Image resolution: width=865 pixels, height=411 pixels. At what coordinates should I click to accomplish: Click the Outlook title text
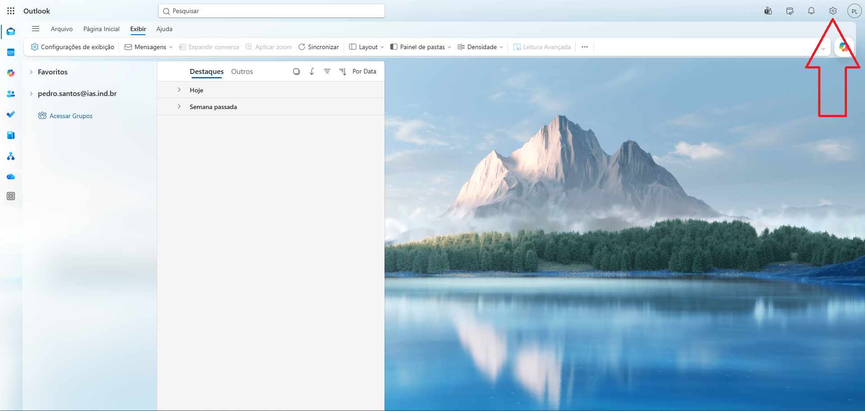tap(37, 11)
